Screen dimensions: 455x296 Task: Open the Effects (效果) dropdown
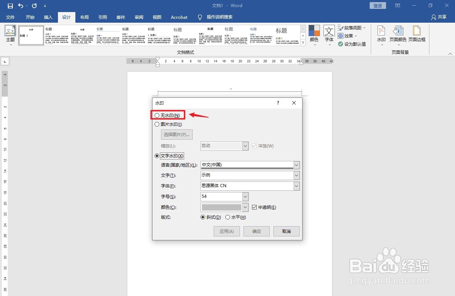(x=347, y=36)
